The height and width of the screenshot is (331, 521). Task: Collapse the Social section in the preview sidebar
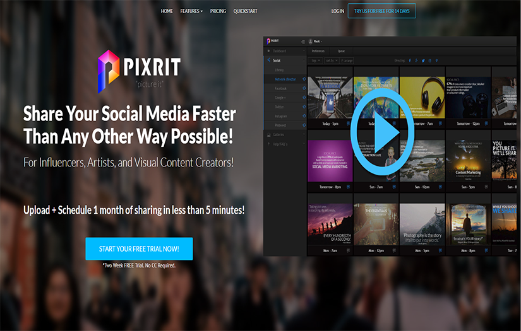[x=285, y=61]
